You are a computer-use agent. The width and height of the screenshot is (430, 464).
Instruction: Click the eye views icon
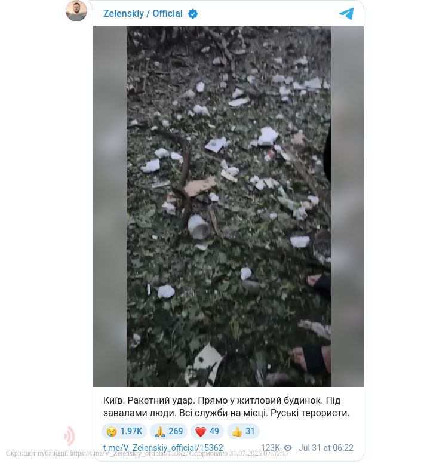pos(288,448)
